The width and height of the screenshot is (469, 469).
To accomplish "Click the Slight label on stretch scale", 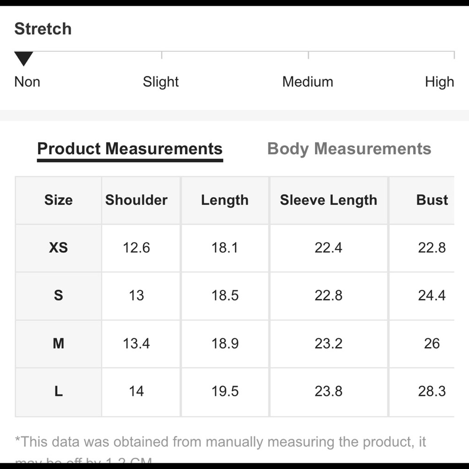I will (160, 82).
